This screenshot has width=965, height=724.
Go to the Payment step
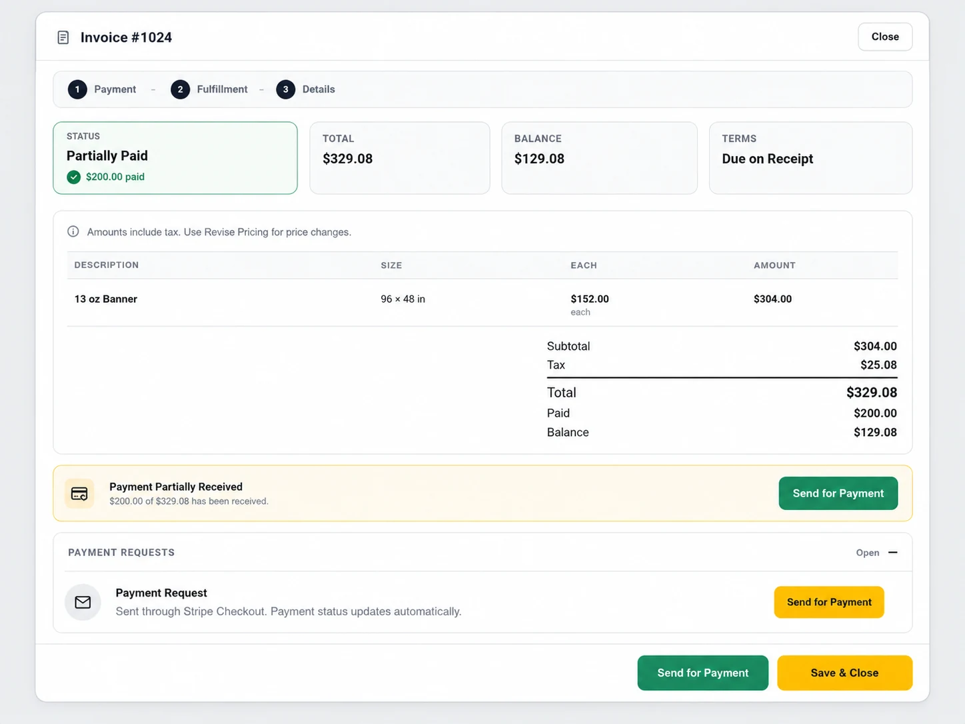pyautogui.click(x=102, y=89)
